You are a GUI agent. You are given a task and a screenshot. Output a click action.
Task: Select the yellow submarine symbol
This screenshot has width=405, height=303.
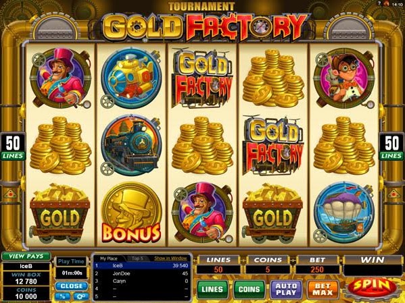click(x=131, y=78)
